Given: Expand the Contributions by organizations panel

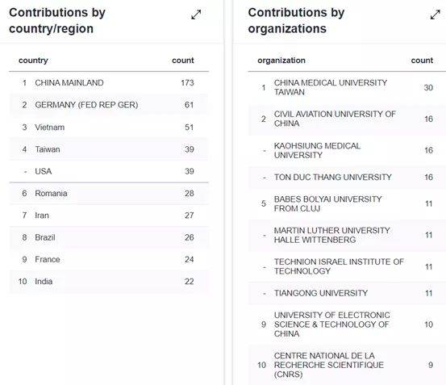Looking at the screenshot, I should [x=436, y=15].
